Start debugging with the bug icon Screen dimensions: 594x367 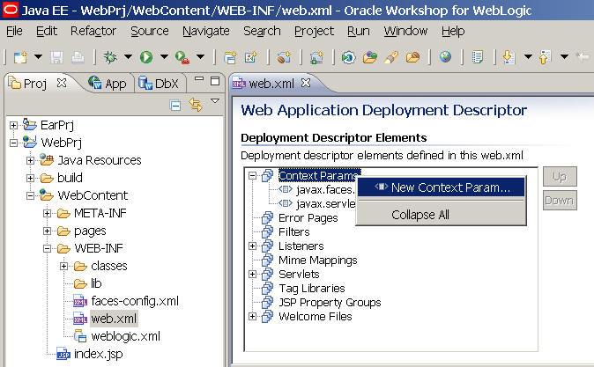tap(110, 57)
